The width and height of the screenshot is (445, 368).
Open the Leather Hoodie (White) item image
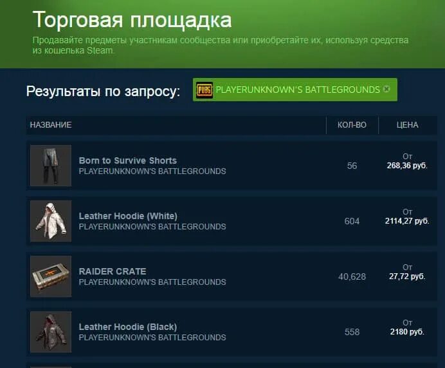click(x=51, y=221)
